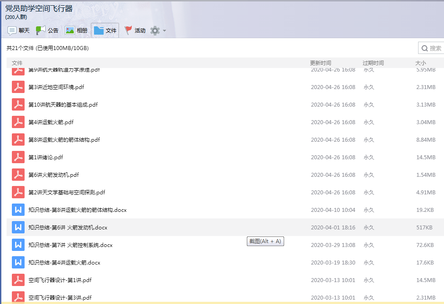
Task: Click the 过期时间 column header
Action: click(373, 63)
